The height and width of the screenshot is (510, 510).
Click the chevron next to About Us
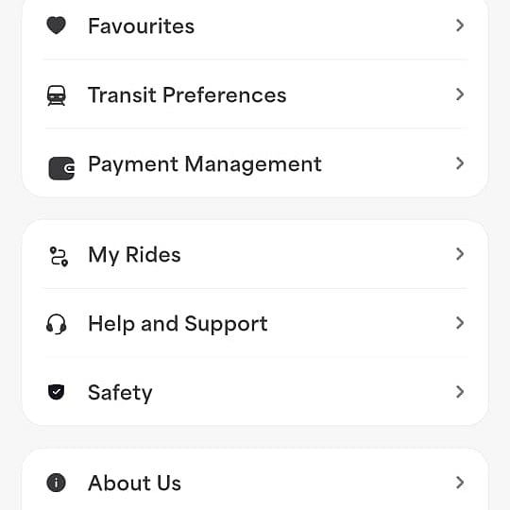tap(460, 483)
